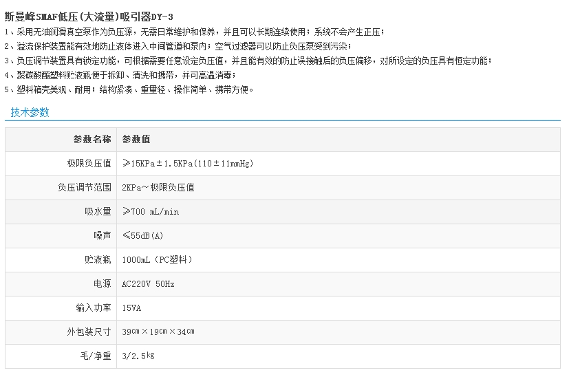Click the 15VA input power value
569x377 pixels.
(x=131, y=308)
